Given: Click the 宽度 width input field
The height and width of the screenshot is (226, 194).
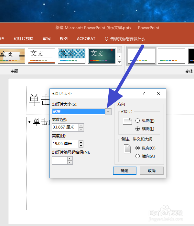Looking at the screenshot, I should pyautogui.click(x=65, y=128).
